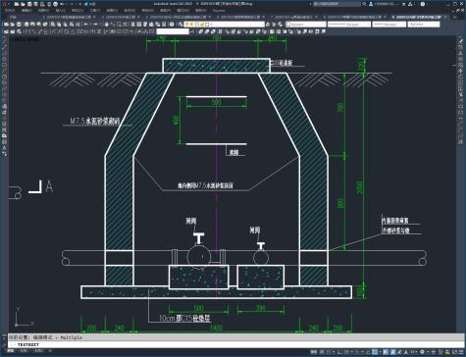Viewport: 466px width, 357px height.
Task: Toggle ortho mode in the status bar
Action: click(339, 352)
